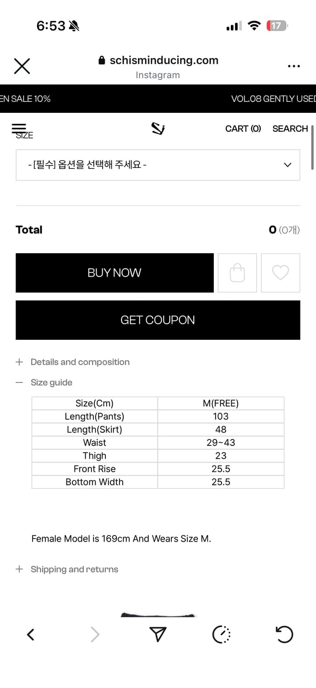Tap the dotted circle timer icon
Screen dimensions: 316x688
(x=222, y=635)
